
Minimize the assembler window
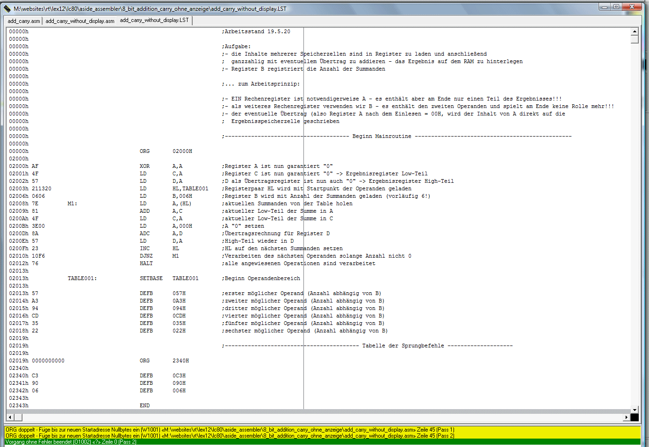click(605, 7)
